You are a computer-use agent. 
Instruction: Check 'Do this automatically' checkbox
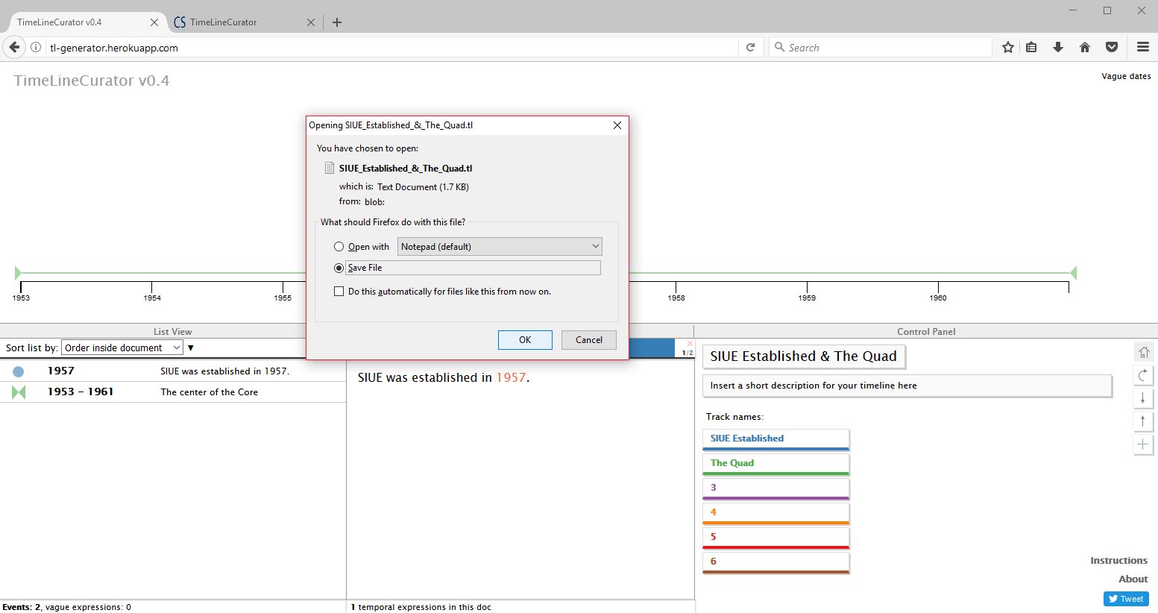pyautogui.click(x=339, y=292)
